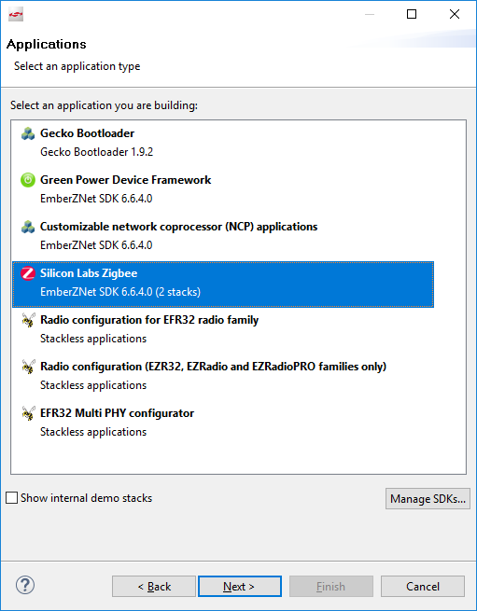
Task: Click the green power icon for Green Power Device Framework
Action: pyautogui.click(x=28, y=180)
